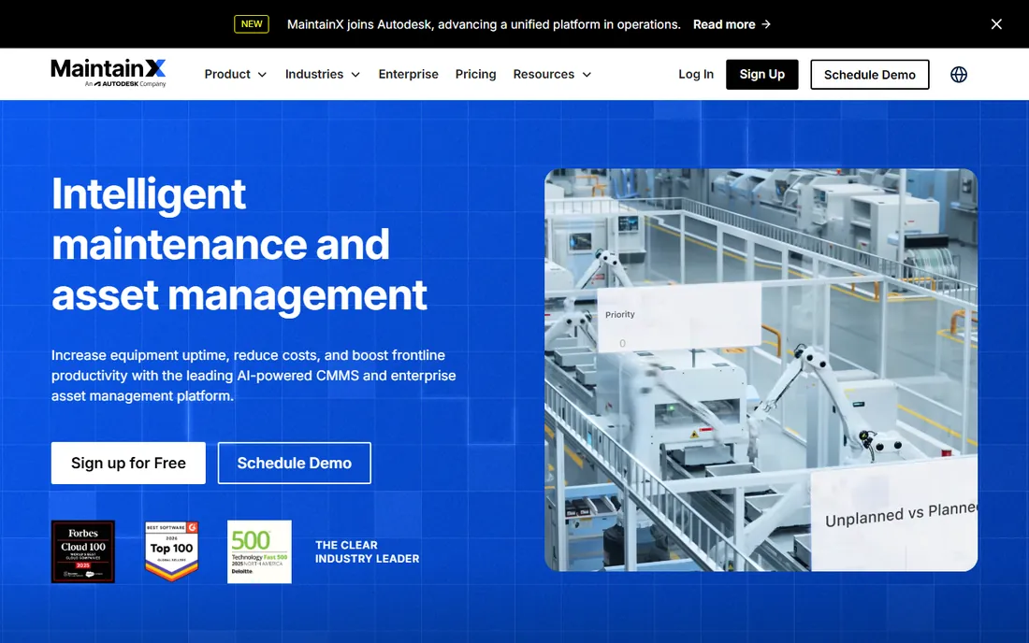Screen dimensions: 1029x643
Task: Click Schedule Demo button in hero section
Action: click(x=294, y=464)
